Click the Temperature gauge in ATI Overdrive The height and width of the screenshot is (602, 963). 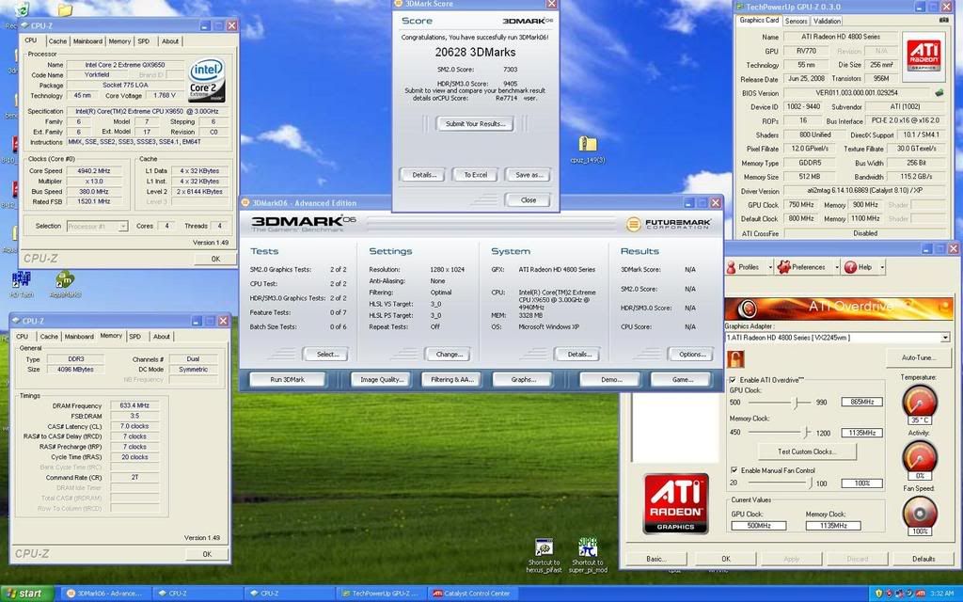click(920, 403)
